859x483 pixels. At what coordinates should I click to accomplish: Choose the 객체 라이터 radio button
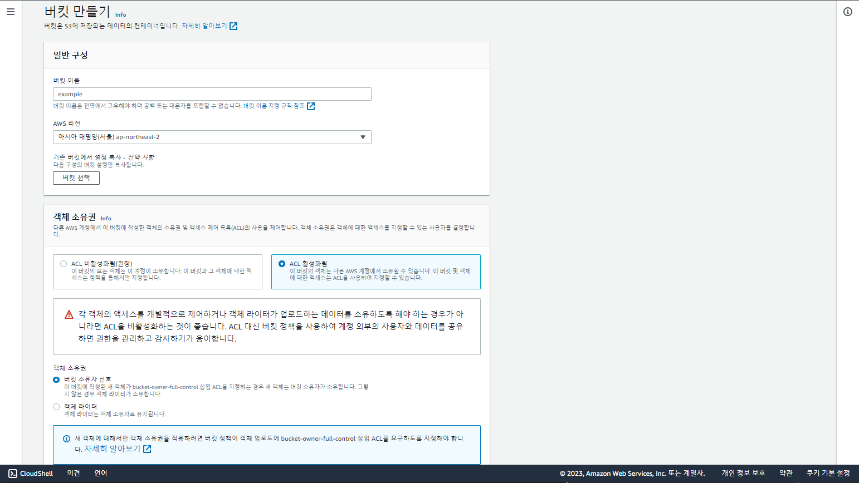(x=56, y=407)
